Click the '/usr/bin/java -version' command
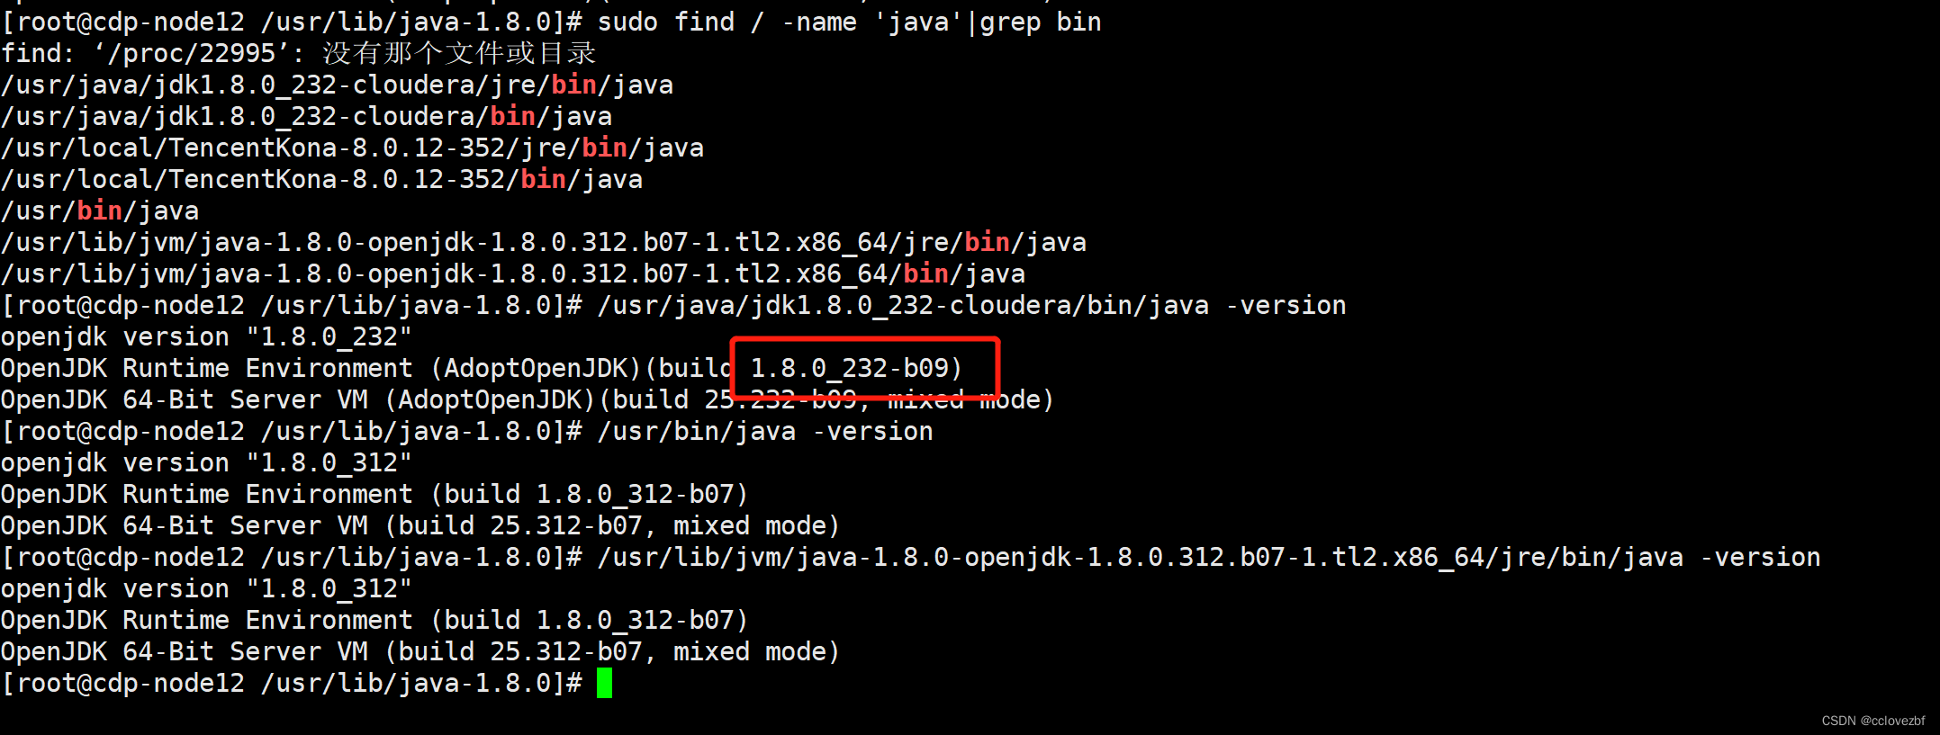1940x735 pixels. pyautogui.click(x=765, y=431)
